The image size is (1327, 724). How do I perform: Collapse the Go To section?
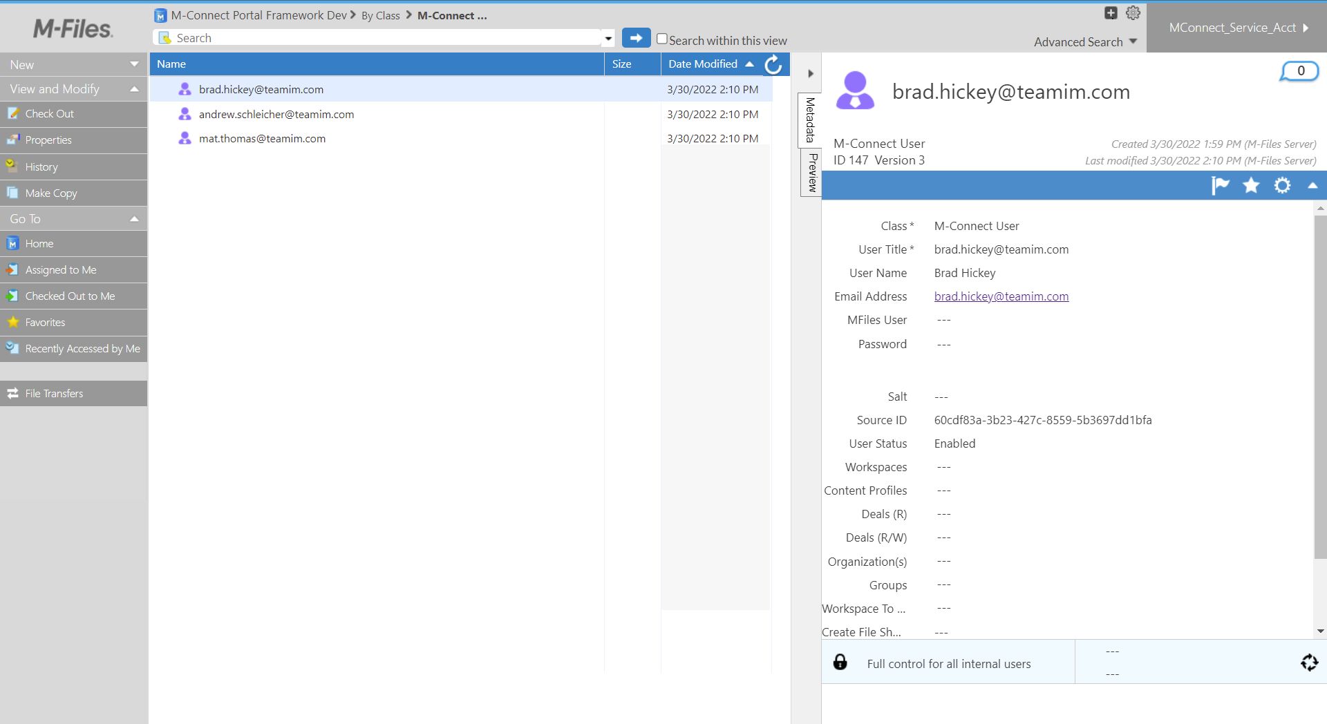tap(134, 218)
